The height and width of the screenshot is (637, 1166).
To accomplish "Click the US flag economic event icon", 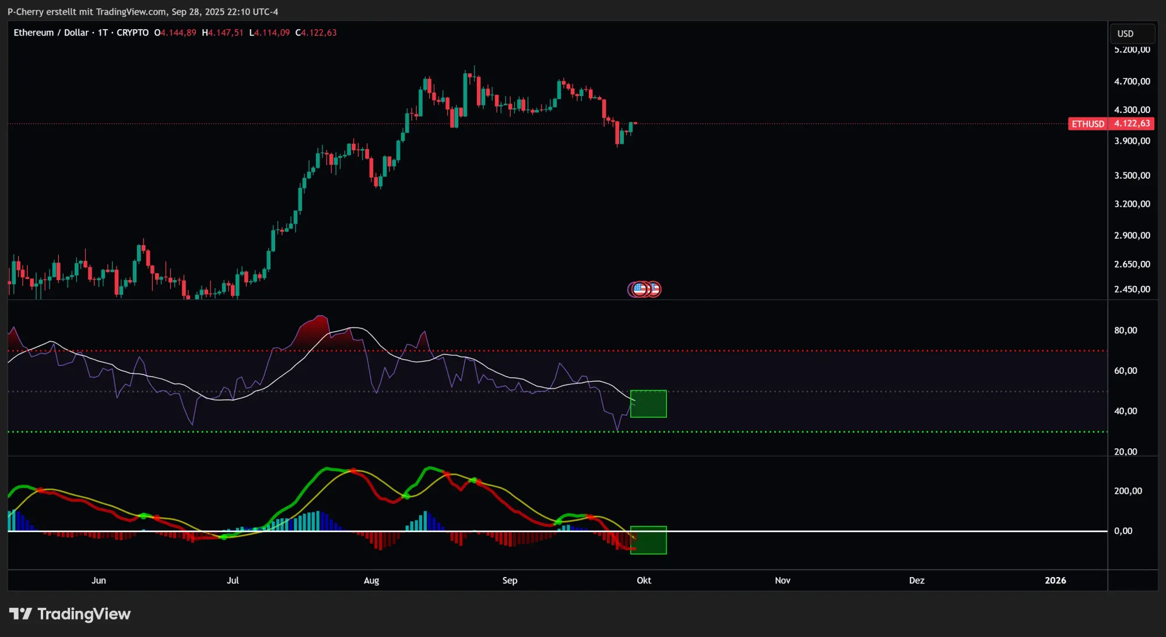I will pyautogui.click(x=641, y=289).
